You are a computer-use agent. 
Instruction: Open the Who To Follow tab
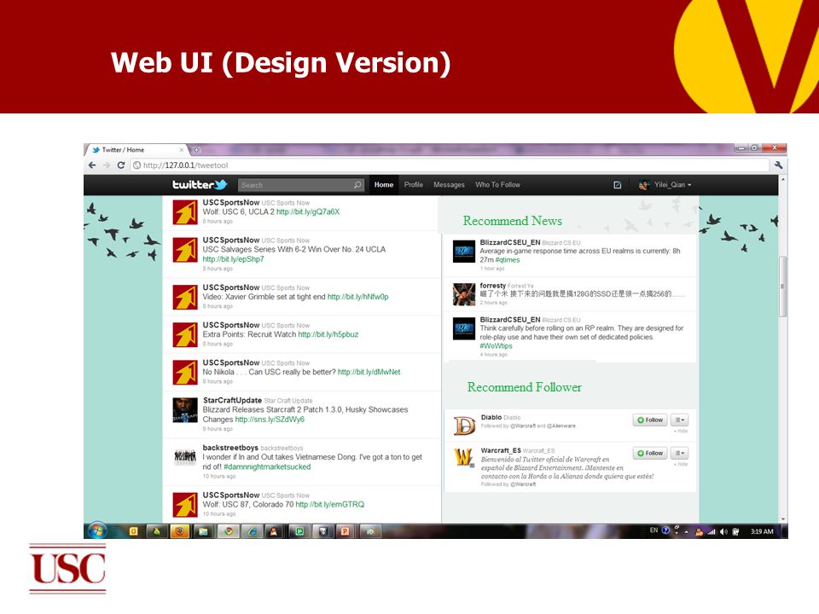497,185
